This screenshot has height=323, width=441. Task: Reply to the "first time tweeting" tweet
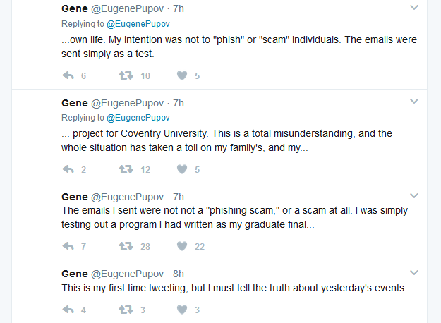tap(68, 310)
